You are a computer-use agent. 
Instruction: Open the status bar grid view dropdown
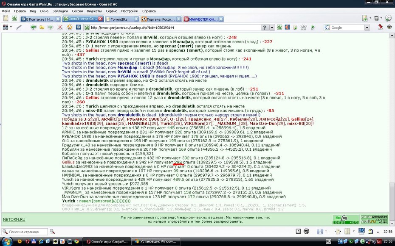(353, 231)
